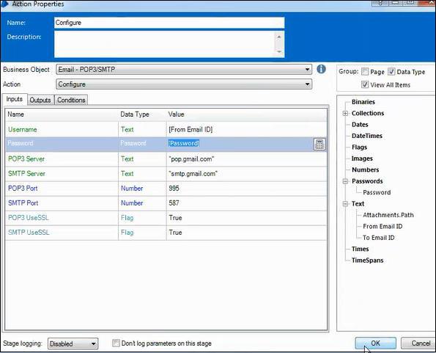436x353 pixels.
Task: Click the Value column header
Action: (176, 114)
